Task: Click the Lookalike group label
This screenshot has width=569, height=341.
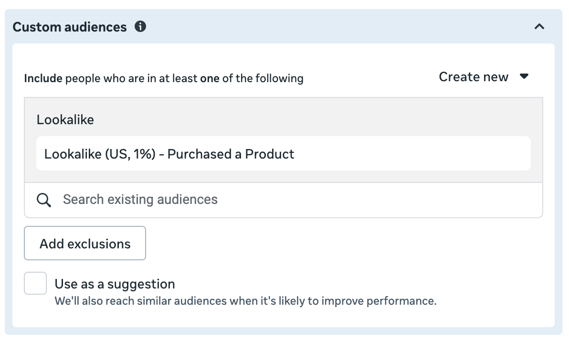Action: coord(65,119)
